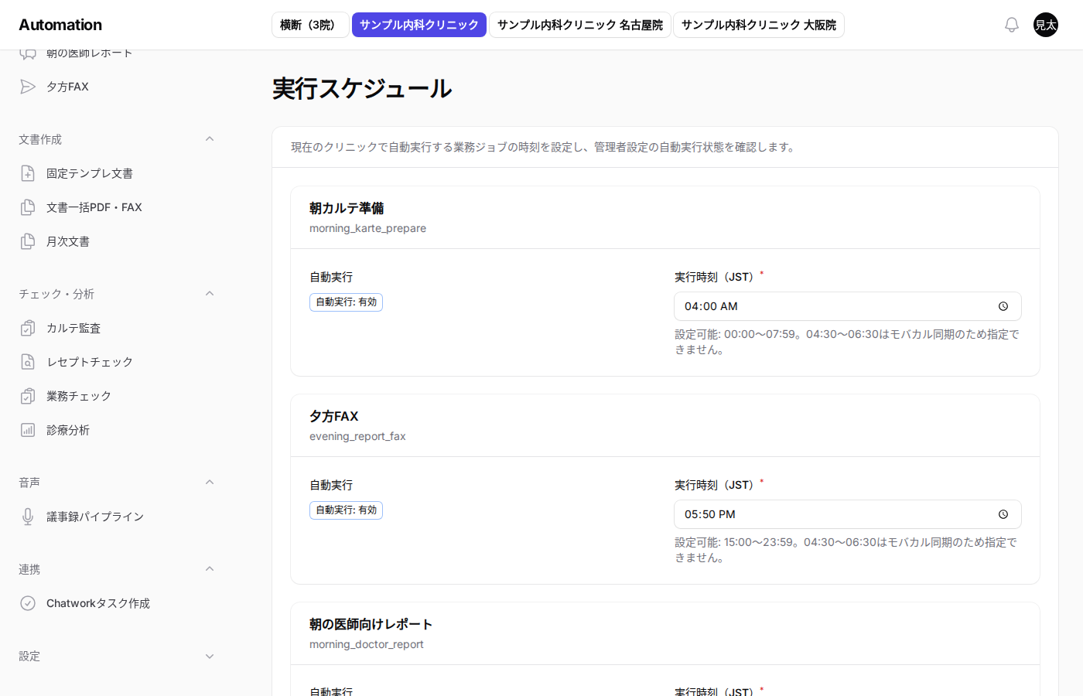The width and height of the screenshot is (1083, 696).
Task: Open time picker clock for 夕方FAX
Action: [1003, 514]
